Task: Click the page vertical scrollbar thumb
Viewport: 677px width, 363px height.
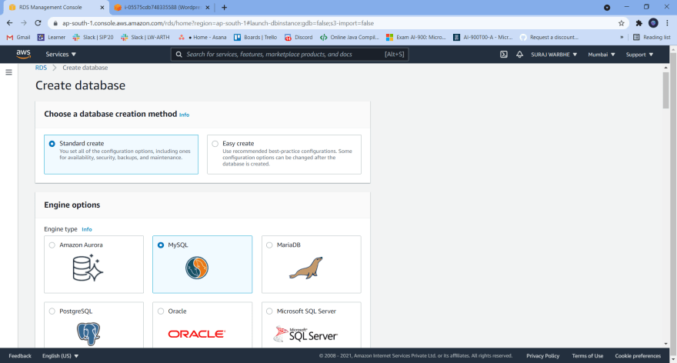Action: click(665, 90)
